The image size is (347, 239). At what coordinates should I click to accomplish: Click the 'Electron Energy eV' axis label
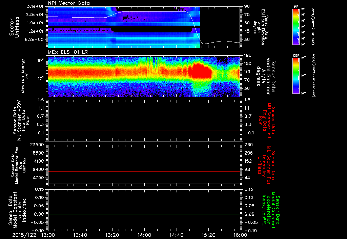tap(25, 76)
